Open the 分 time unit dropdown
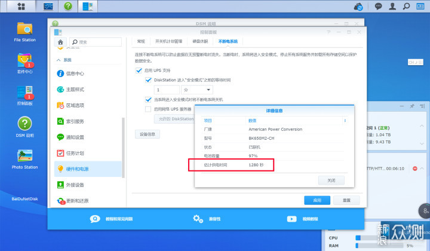The height and width of the screenshot is (251, 430). (197, 90)
